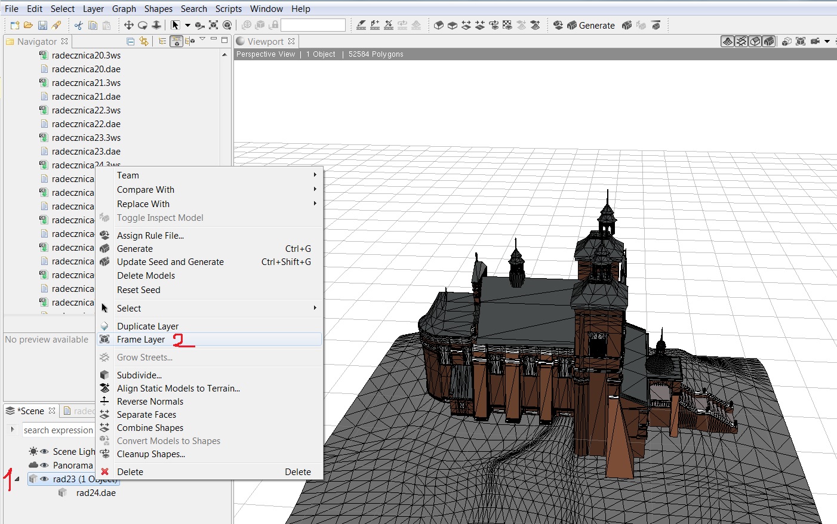Collapse the rad23 layer tree node
Screen dimensions: 837x524
tap(17, 479)
